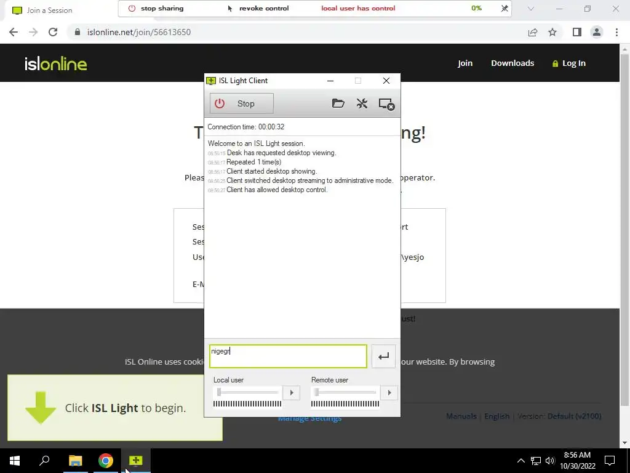Click the islonline logo

(x=55, y=63)
